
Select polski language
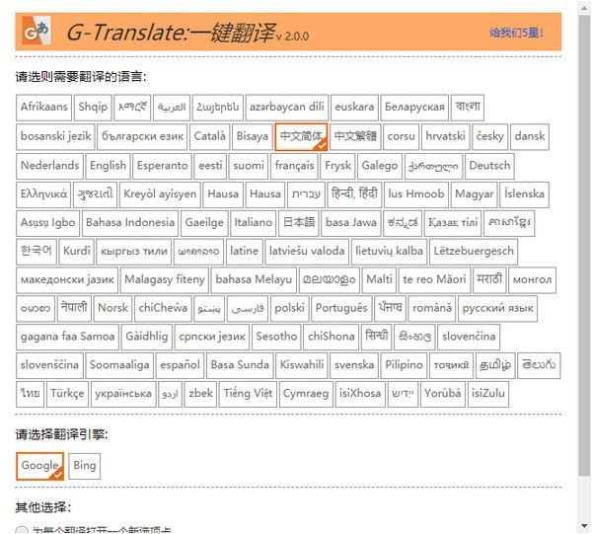coord(289,309)
